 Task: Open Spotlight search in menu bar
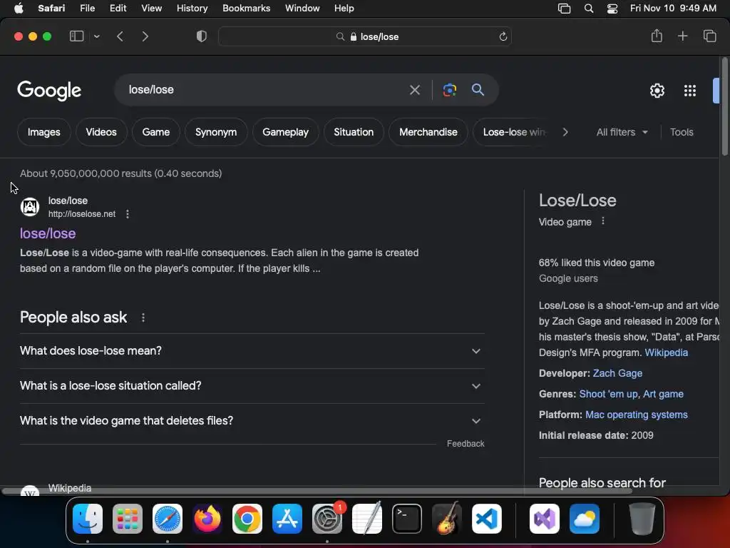[588, 9]
